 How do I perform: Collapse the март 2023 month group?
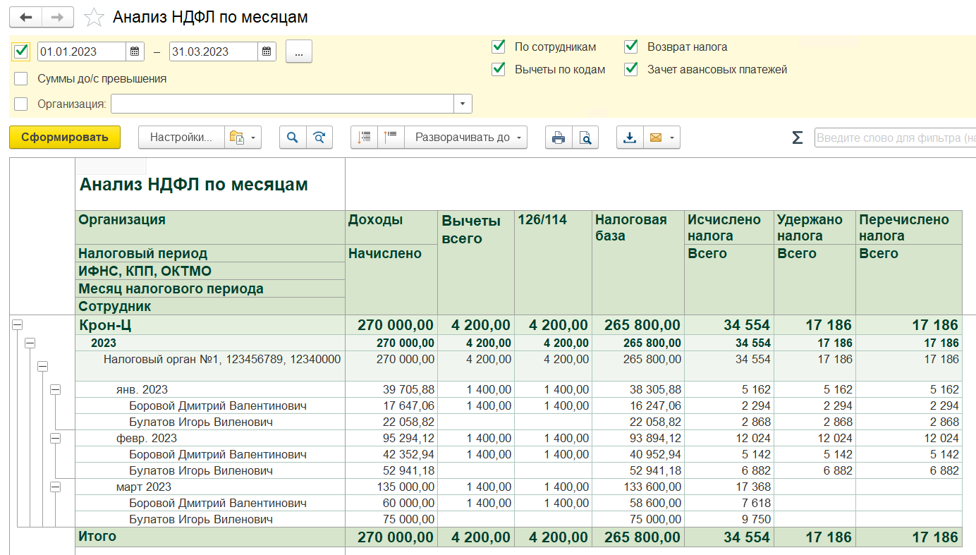click(x=55, y=487)
